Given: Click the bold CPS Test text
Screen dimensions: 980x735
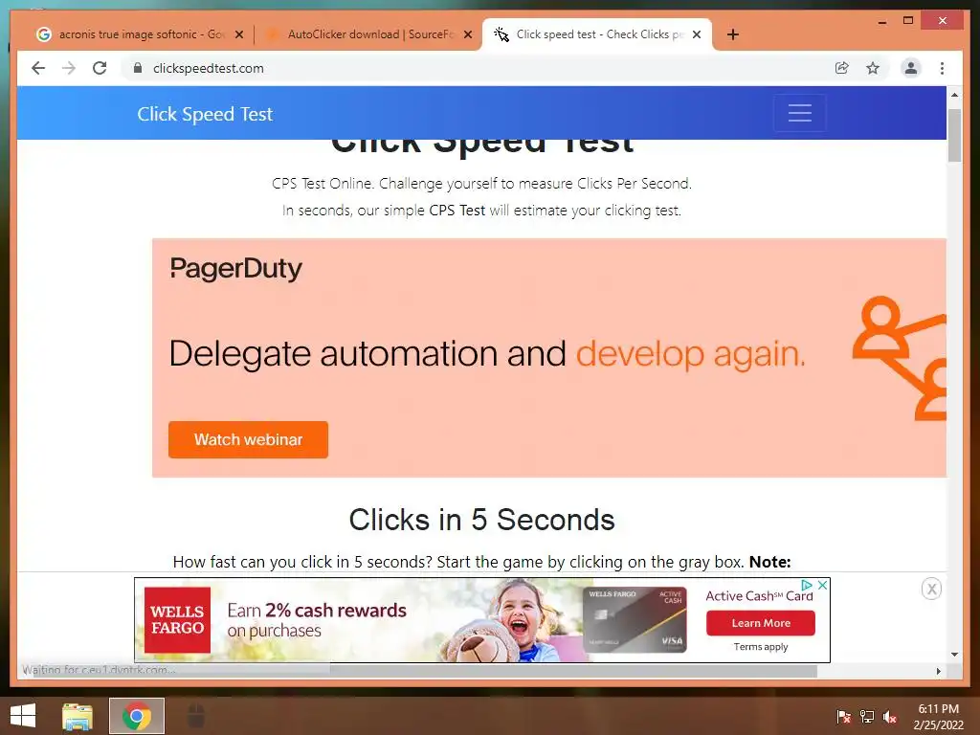Looking at the screenshot, I should pyautogui.click(x=457, y=211).
